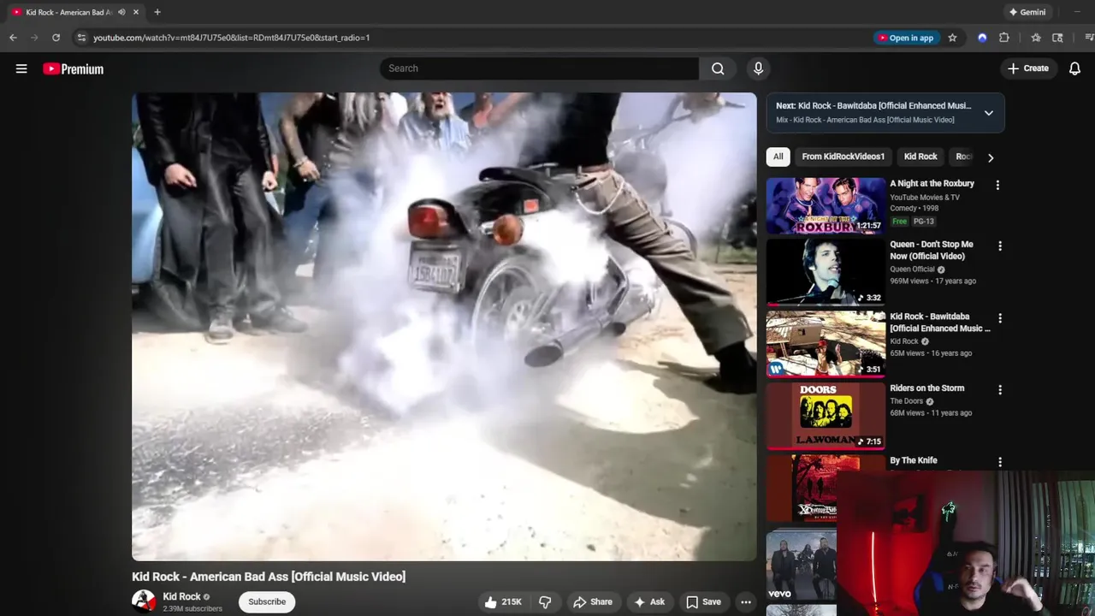Screen dimensions: 1095x616
Task: Click the magnifier search button
Action: coord(718,68)
